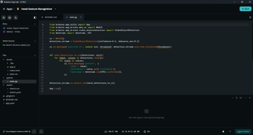The image size is (253, 135).
Task: Click the console clock icon
Action: [236, 98]
